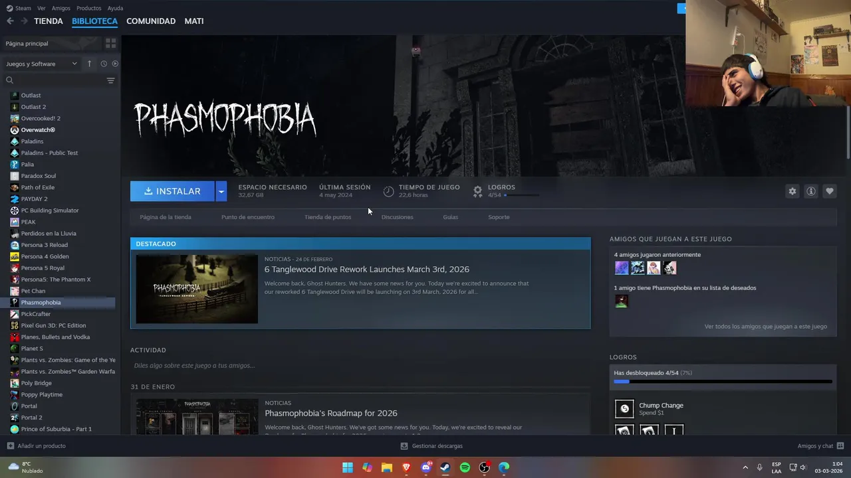Expand the install options dropdown arrow
The width and height of the screenshot is (851, 478).
tap(221, 191)
